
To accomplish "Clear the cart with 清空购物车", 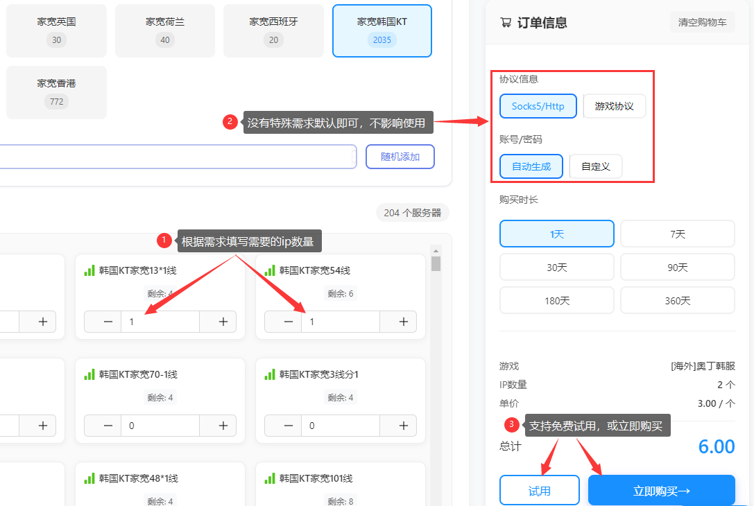I will coord(702,22).
